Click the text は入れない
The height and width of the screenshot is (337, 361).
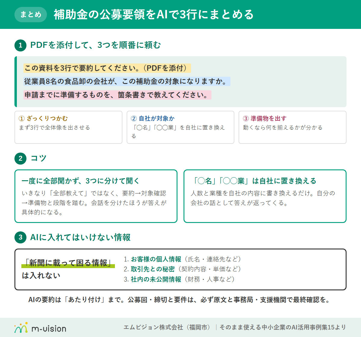[41, 275]
